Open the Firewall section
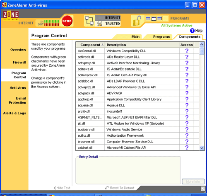Screen dimensions: 207x196 click(x=19, y=62)
